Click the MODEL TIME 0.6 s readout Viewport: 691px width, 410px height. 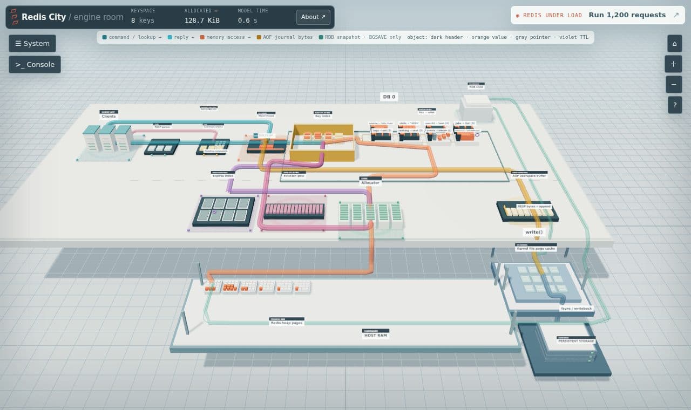point(253,17)
